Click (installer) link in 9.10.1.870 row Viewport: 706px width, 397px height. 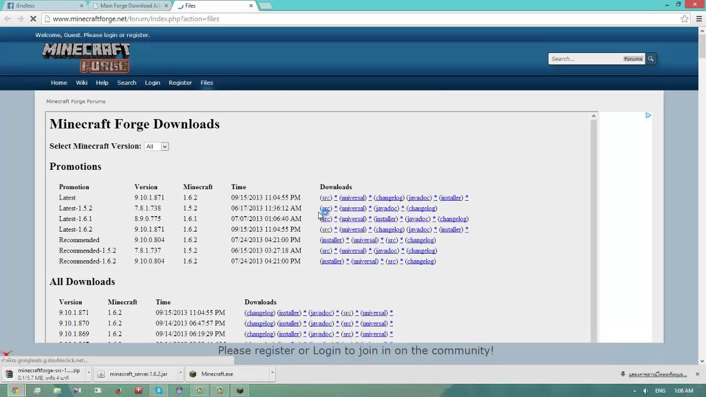tap(289, 323)
